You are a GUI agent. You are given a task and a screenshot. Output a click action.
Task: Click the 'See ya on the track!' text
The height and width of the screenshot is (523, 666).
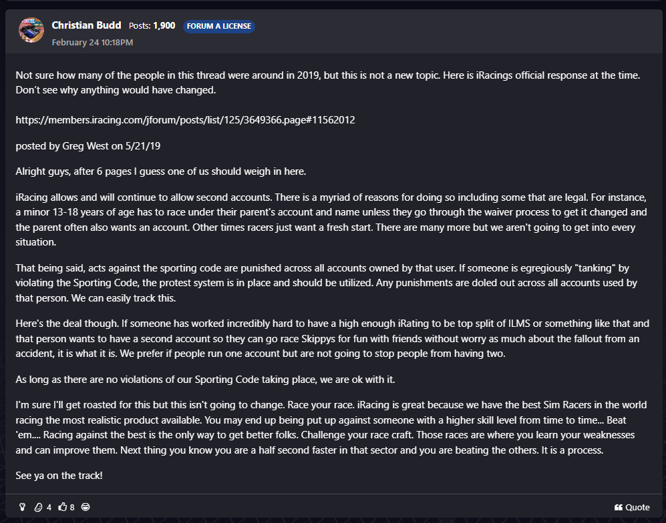coord(59,476)
